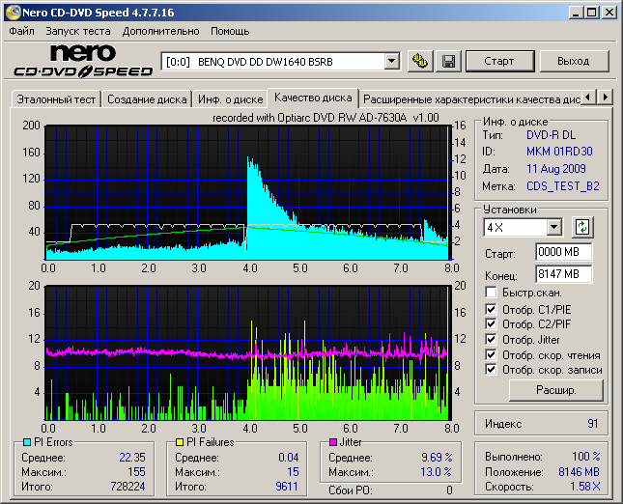Image resolution: width=623 pixels, height=504 pixels.
Task: Uncheck Отобр. Jitter checkbox
Action: click(x=491, y=340)
